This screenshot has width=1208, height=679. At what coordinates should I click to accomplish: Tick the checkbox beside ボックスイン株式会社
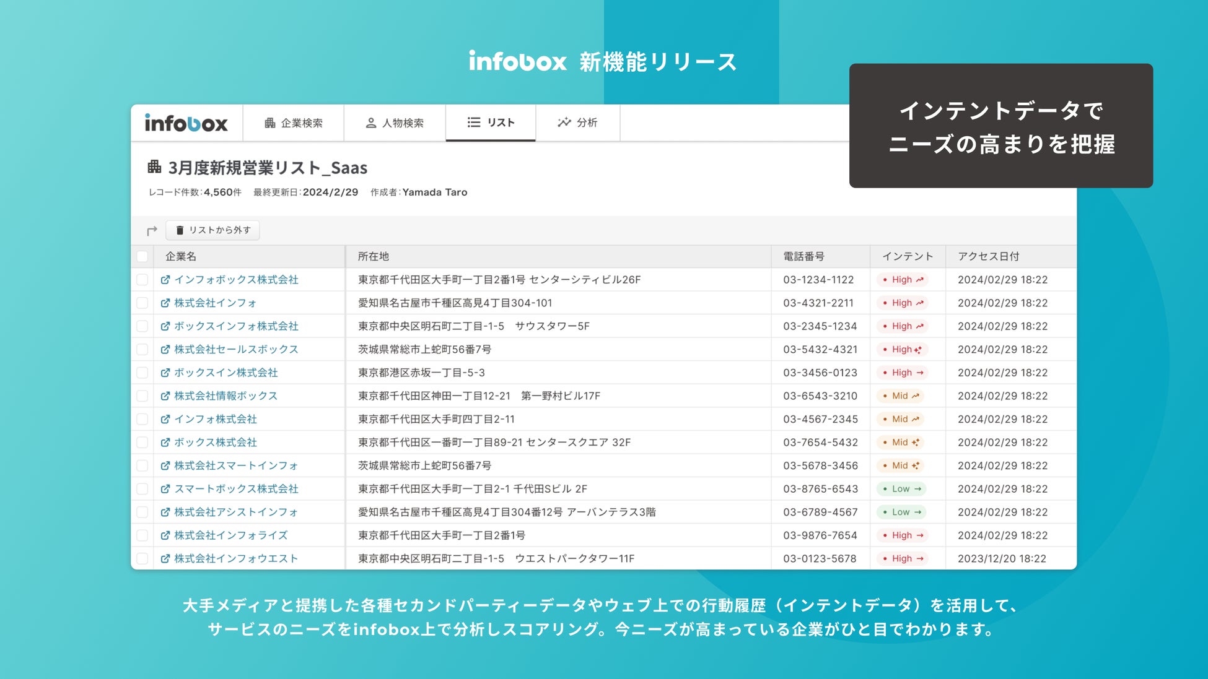142,373
